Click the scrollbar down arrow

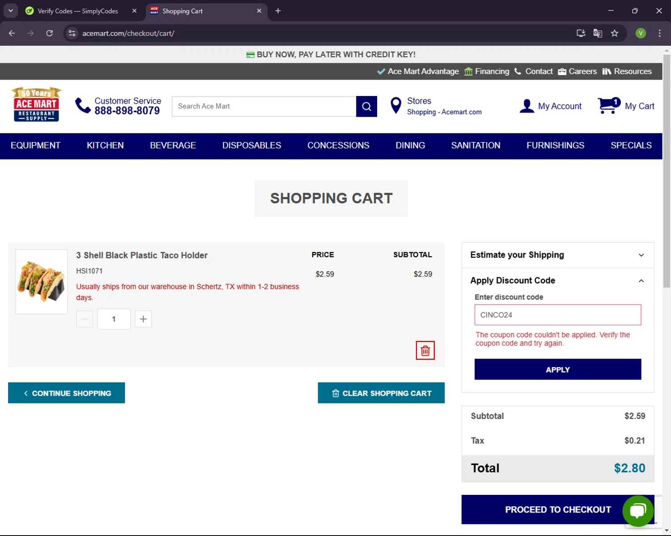pyautogui.click(x=667, y=531)
